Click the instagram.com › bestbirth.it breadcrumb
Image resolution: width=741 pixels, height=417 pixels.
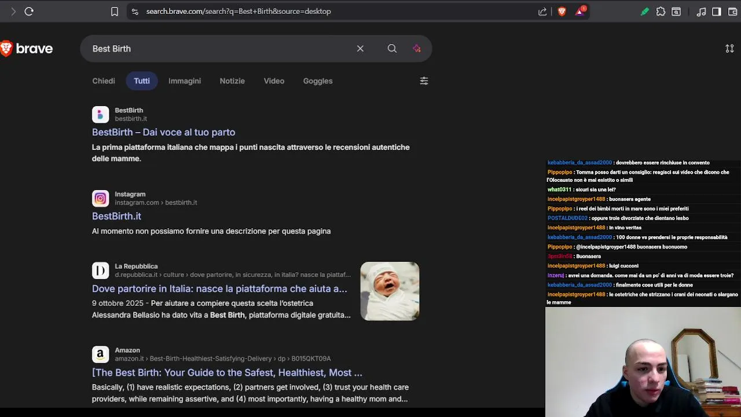click(156, 203)
